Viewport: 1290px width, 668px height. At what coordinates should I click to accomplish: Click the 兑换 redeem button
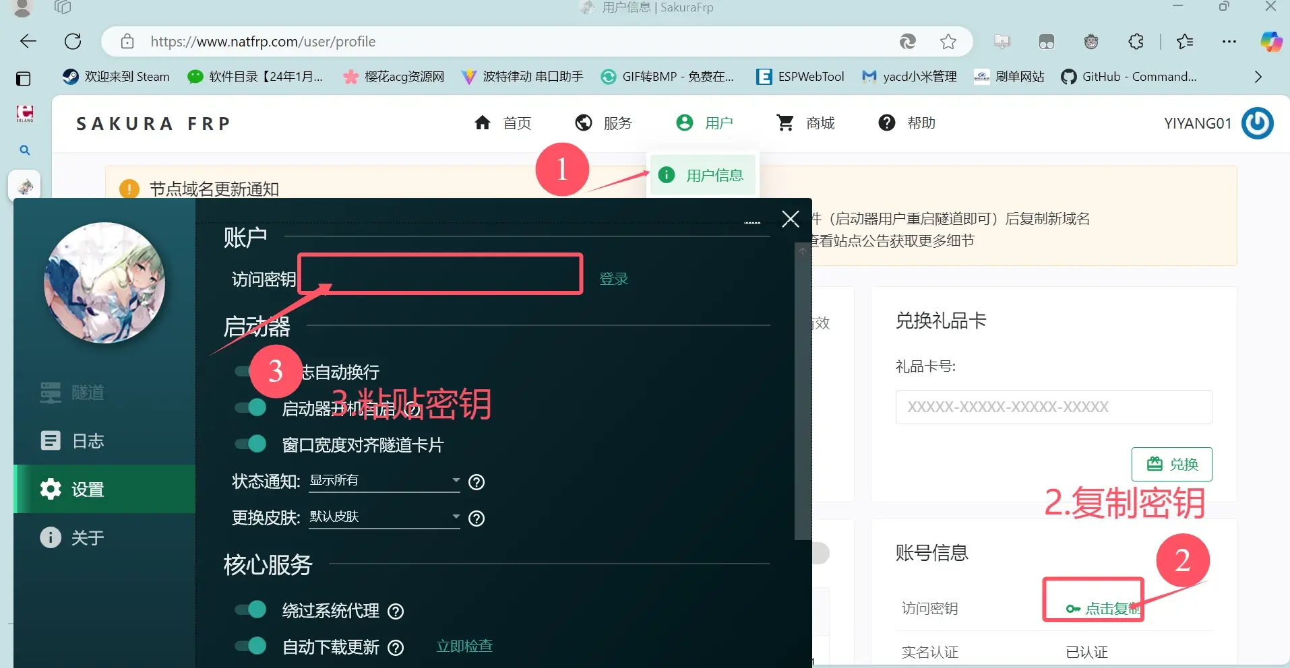[x=1171, y=464]
